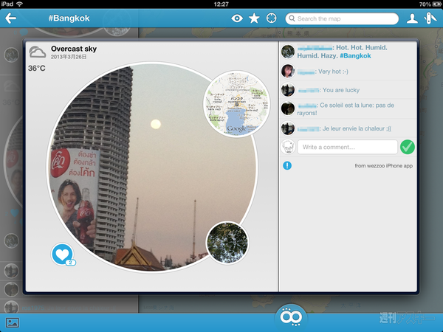The height and width of the screenshot is (332, 443).
Task: Toggle the eye visibility icon in the top bar
Action: [236, 18]
